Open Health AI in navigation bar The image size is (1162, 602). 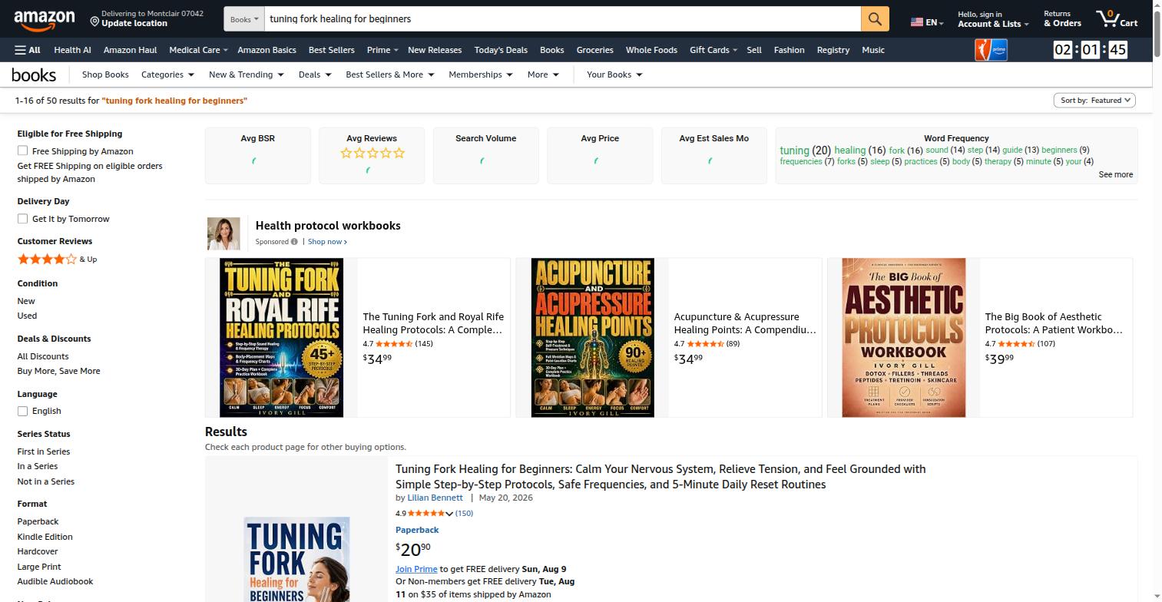click(x=72, y=50)
